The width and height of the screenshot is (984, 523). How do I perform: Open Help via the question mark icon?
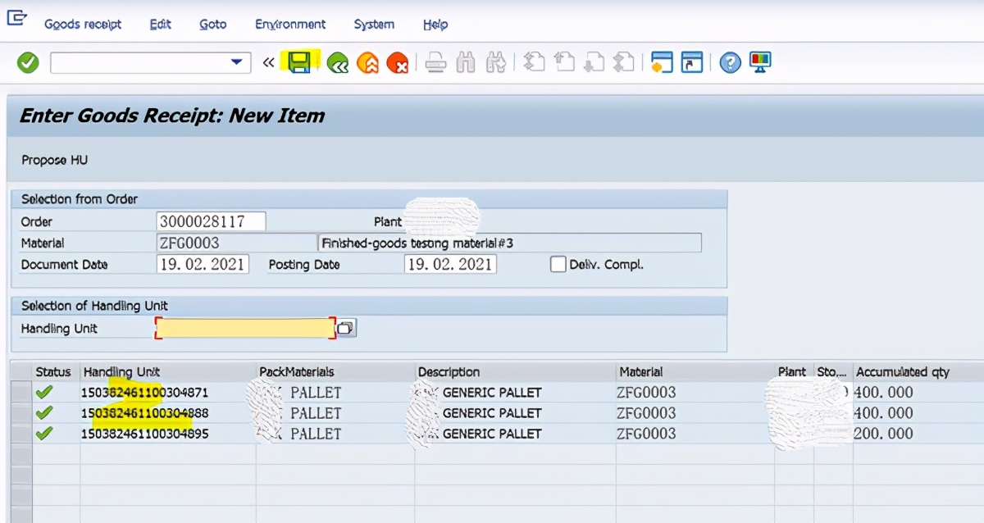(730, 63)
